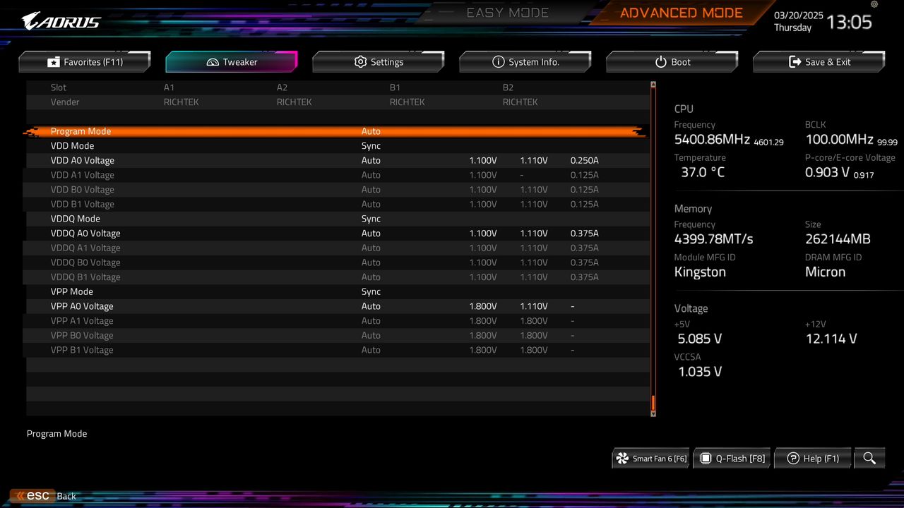Click the scrollbar down arrow
Image resolution: width=904 pixels, height=508 pixels.
tap(653, 413)
